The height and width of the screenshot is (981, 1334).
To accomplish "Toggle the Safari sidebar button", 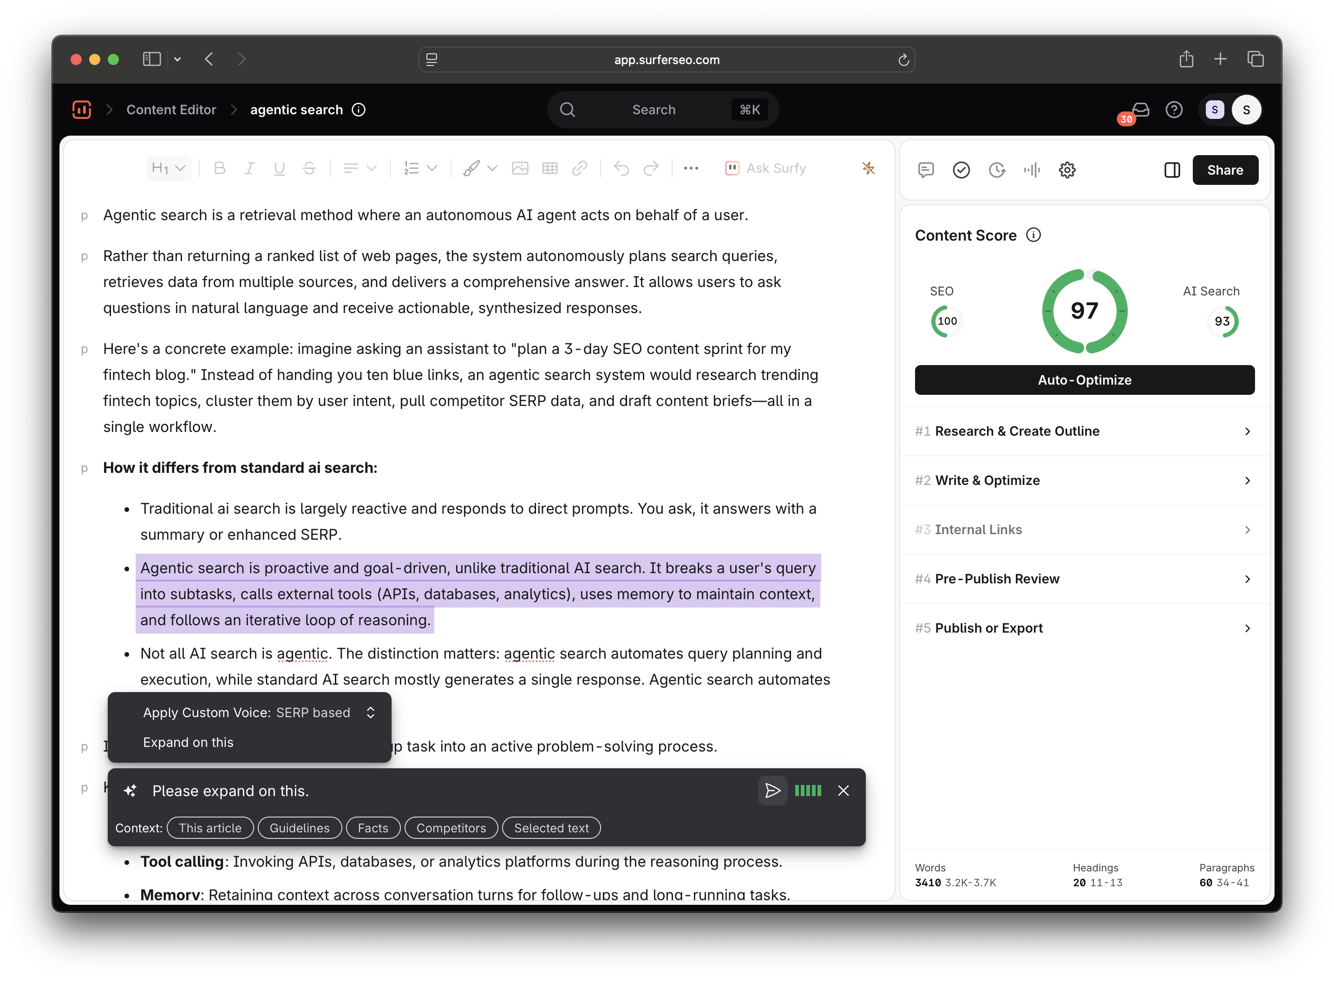I will pos(152,59).
